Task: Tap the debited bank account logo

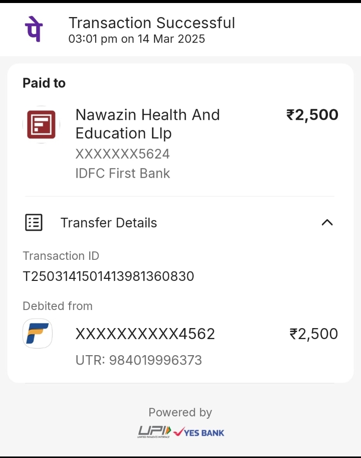Action: 38,334
